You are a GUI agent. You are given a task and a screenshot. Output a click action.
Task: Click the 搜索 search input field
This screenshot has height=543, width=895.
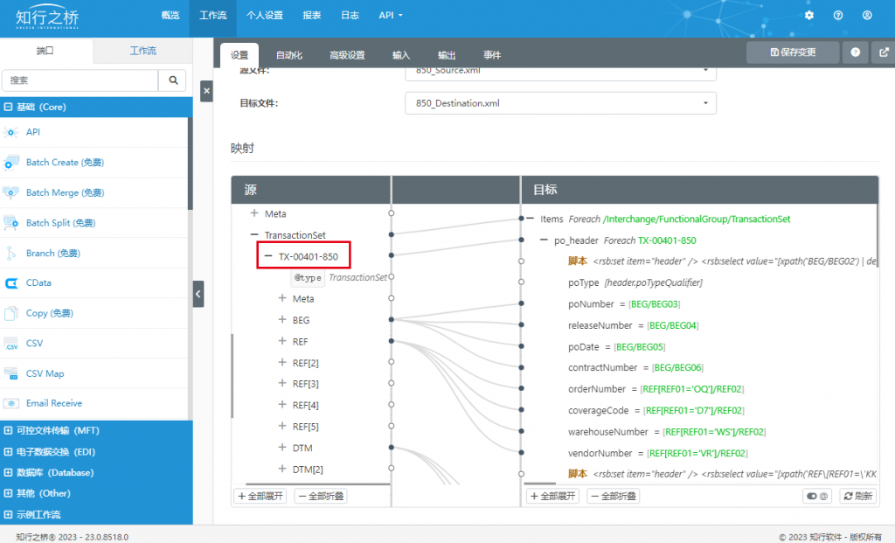80,80
